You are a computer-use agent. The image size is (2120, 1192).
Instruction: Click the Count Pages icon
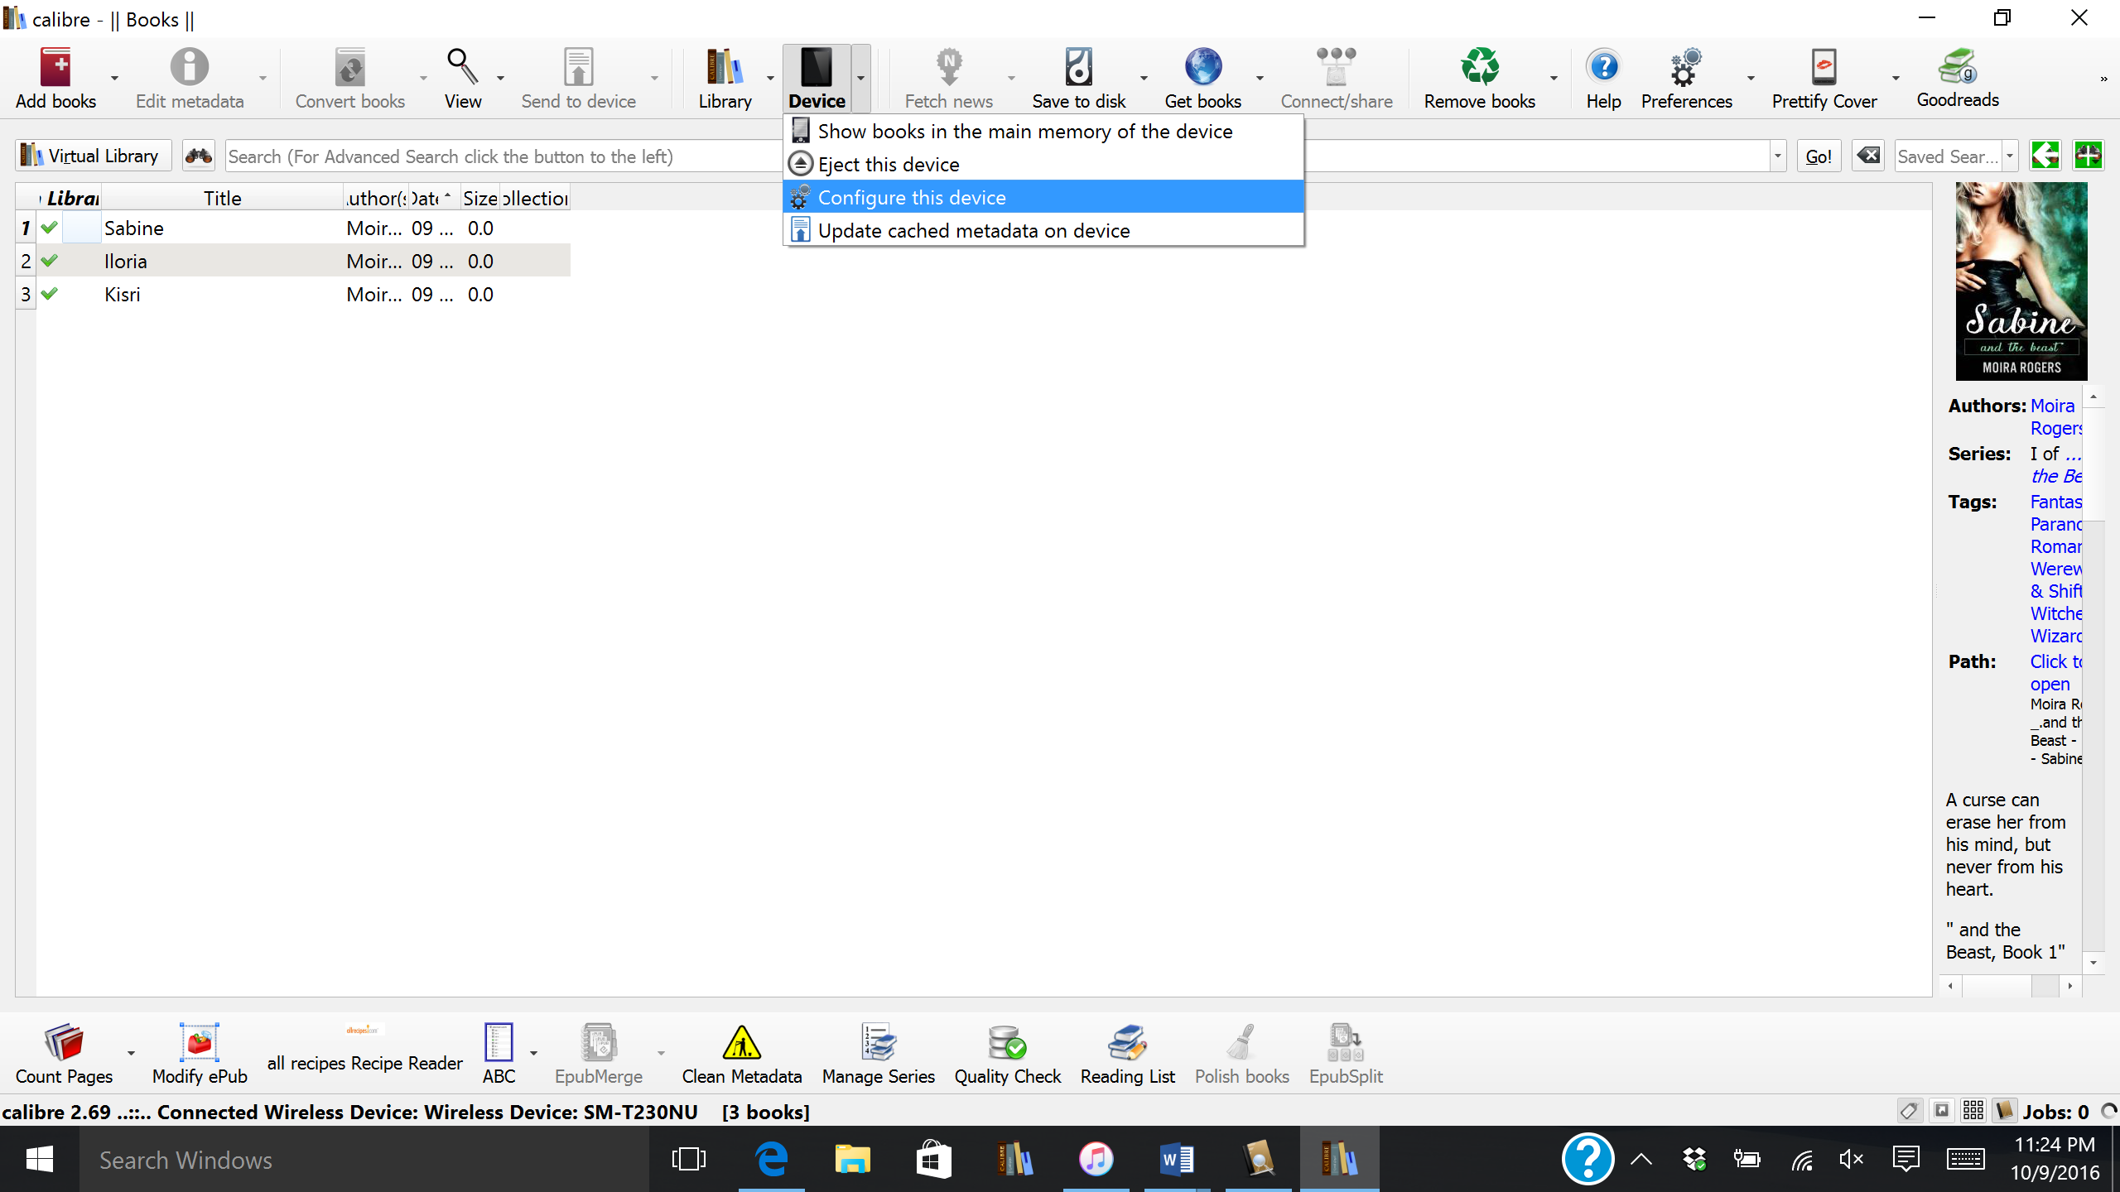[64, 1043]
